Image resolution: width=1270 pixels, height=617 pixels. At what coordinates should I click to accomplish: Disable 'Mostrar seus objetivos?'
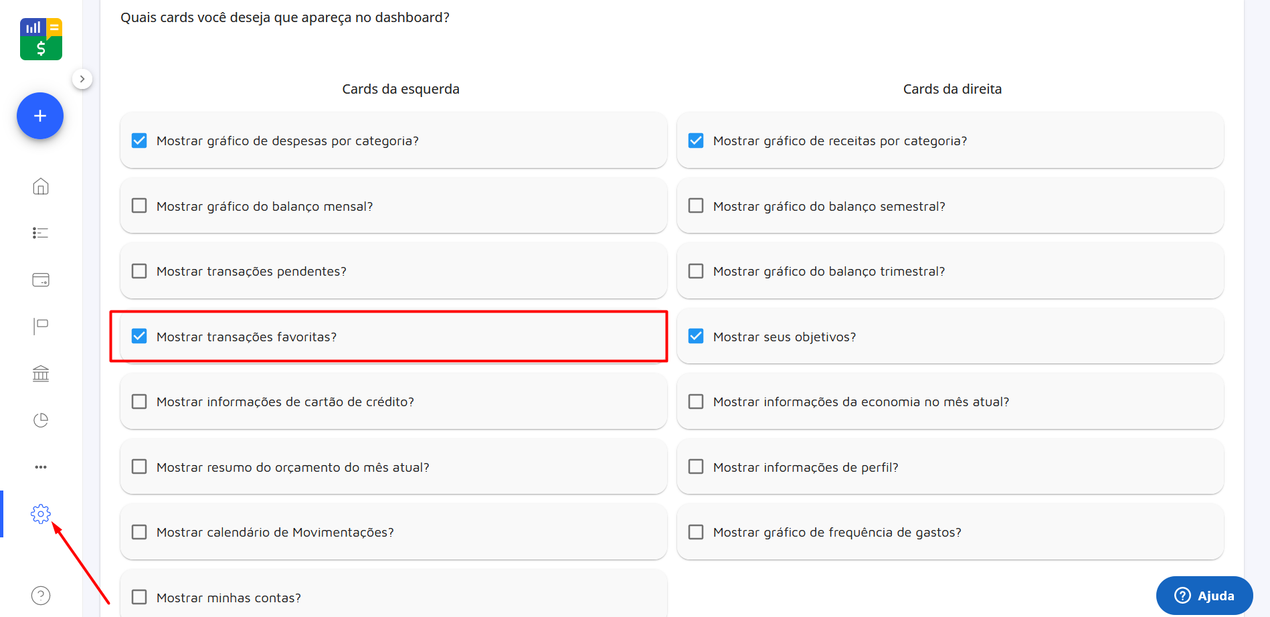tap(695, 336)
